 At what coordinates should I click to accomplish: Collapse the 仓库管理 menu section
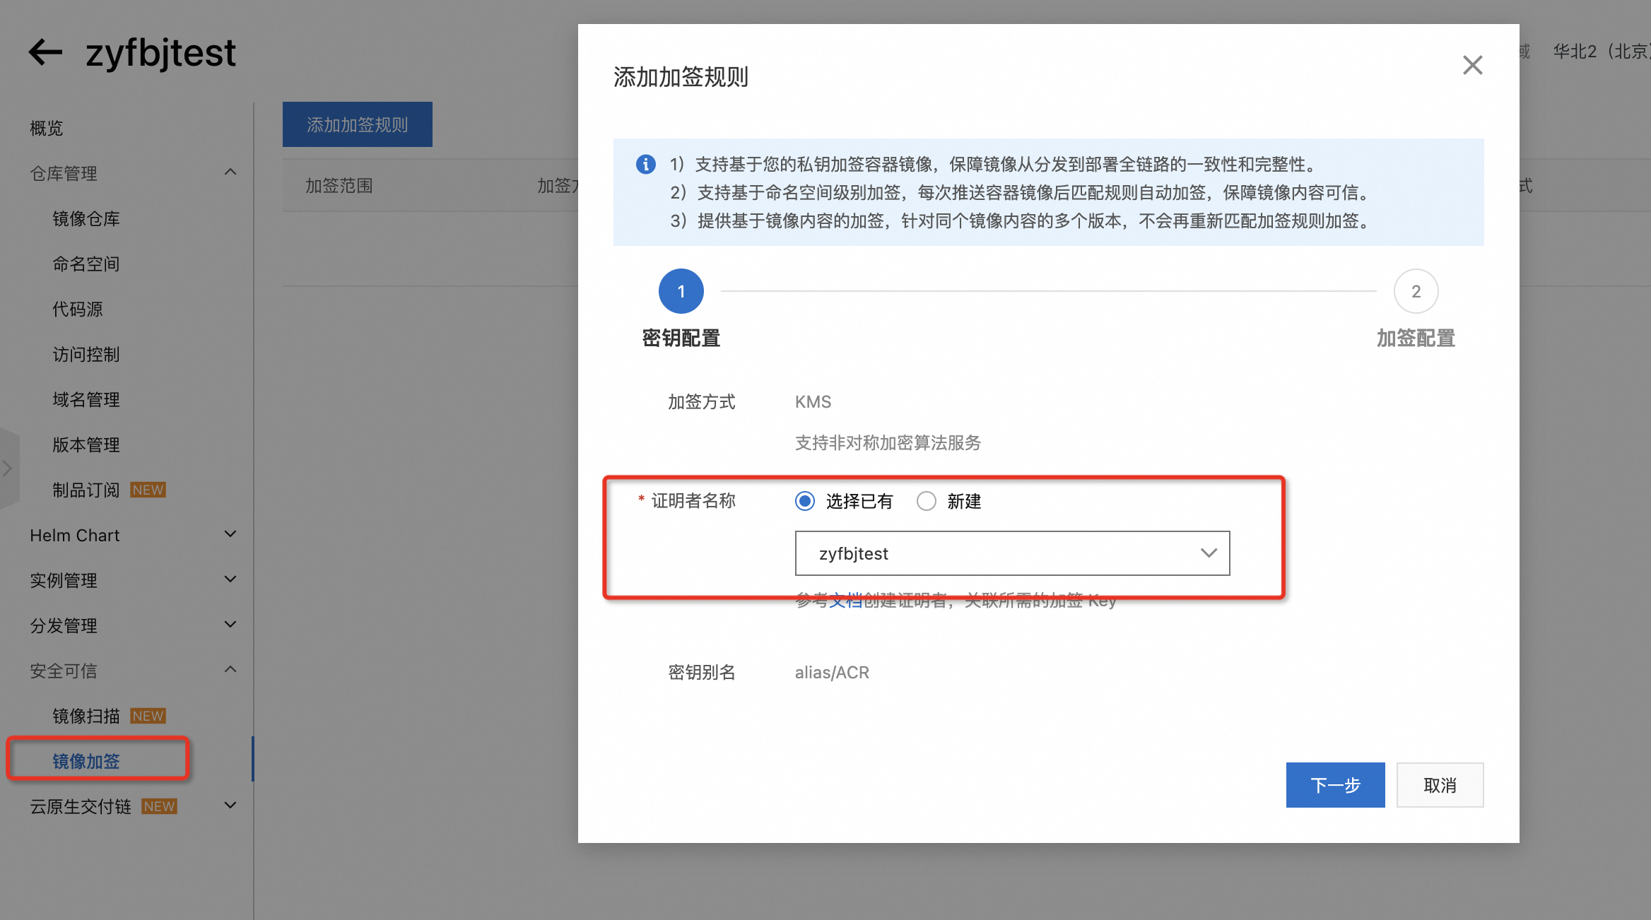tap(230, 172)
